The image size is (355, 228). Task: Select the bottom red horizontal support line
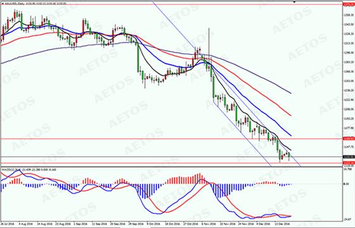tap(171, 163)
